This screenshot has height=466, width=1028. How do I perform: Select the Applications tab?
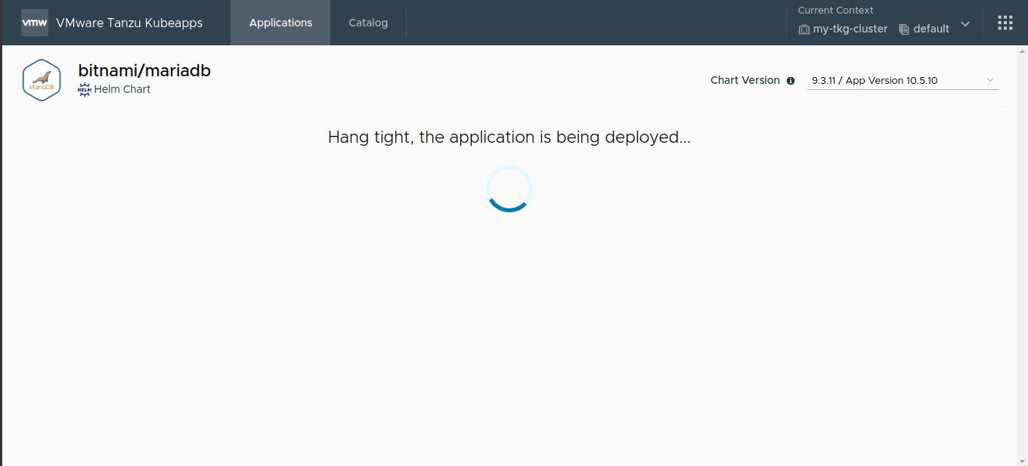point(280,23)
